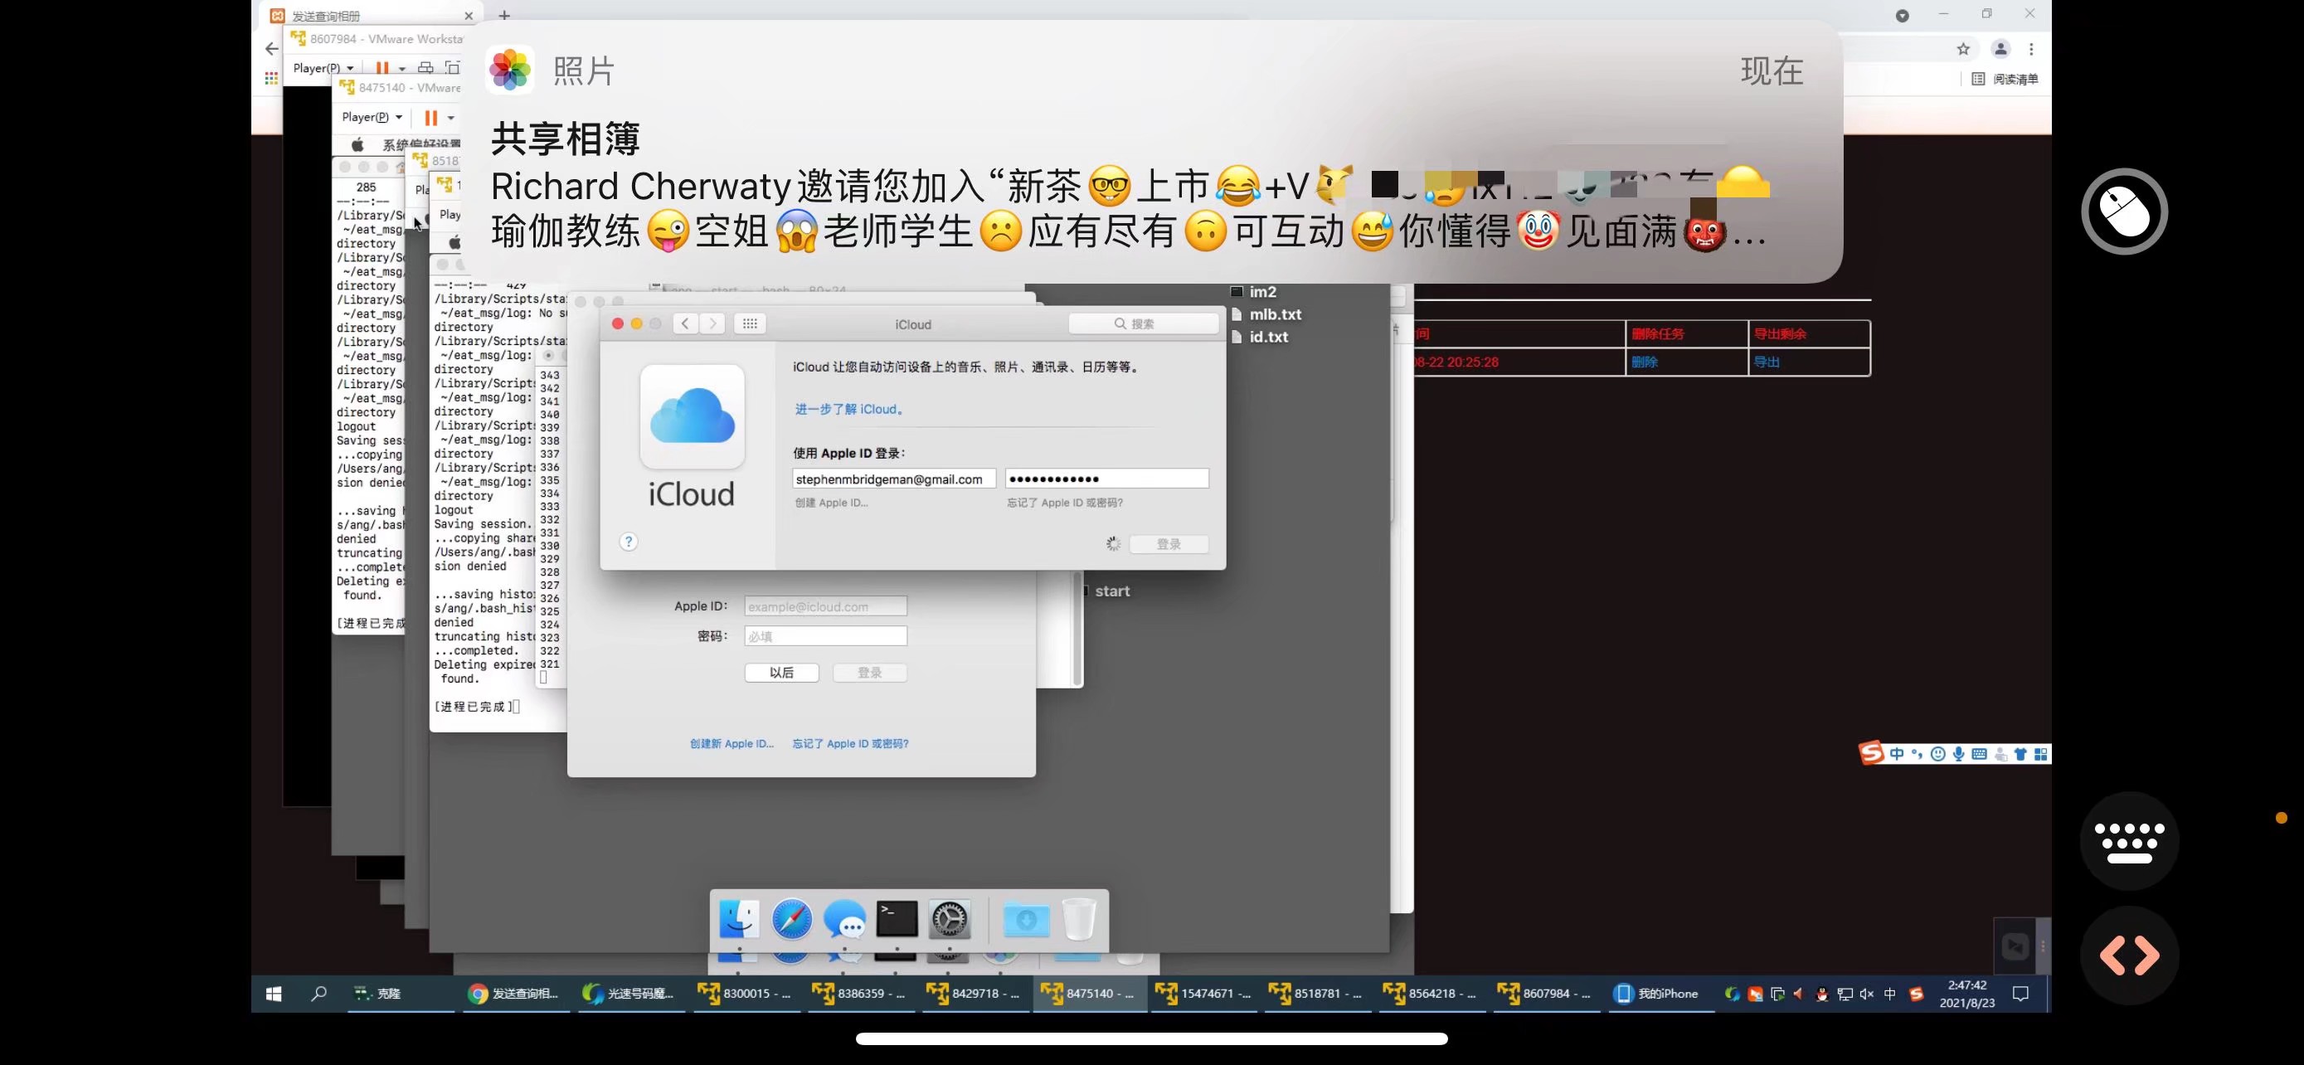Open the 克隆 taskbar item

click(x=400, y=994)
